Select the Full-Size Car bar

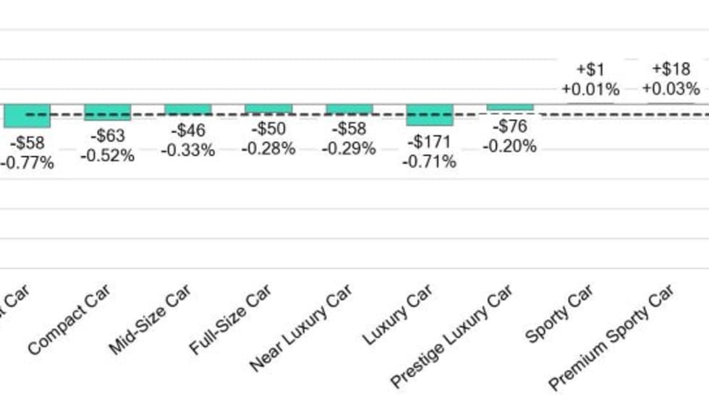point(268,108)
